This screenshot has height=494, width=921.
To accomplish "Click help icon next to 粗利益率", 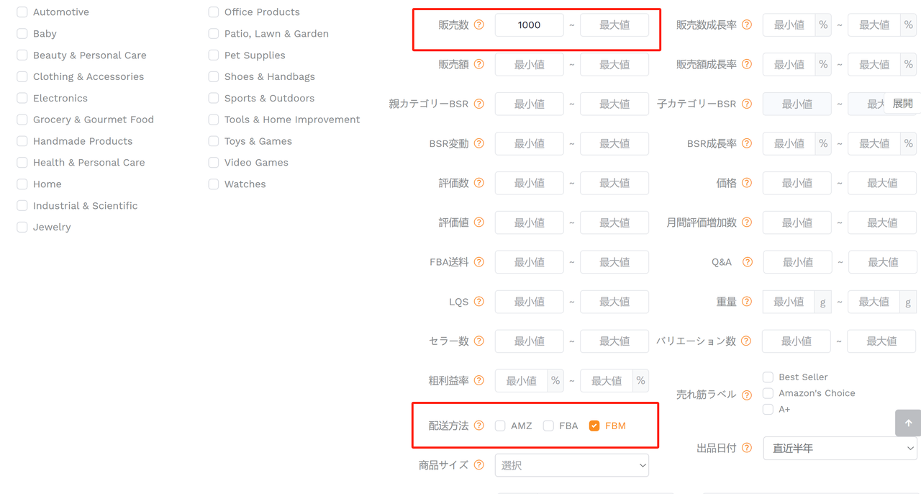I will pyautogui.click(x=479, y=380).
